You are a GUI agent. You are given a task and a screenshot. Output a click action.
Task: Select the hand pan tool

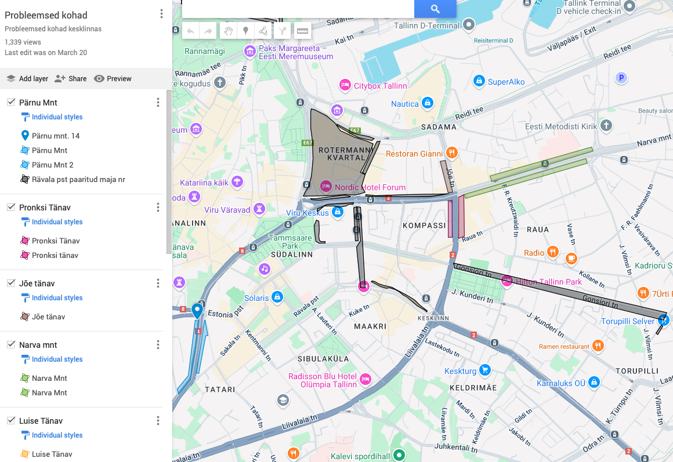tap(229, 31)
